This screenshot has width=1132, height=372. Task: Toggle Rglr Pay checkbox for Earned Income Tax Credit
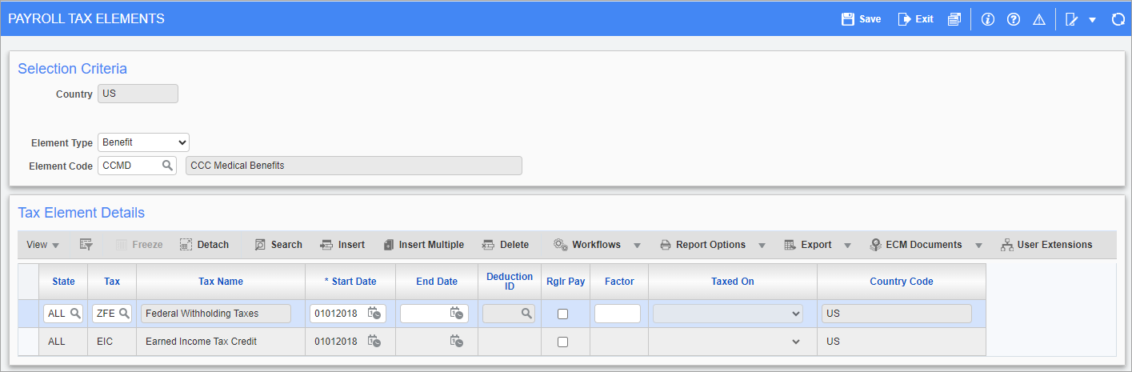point(563,342)
